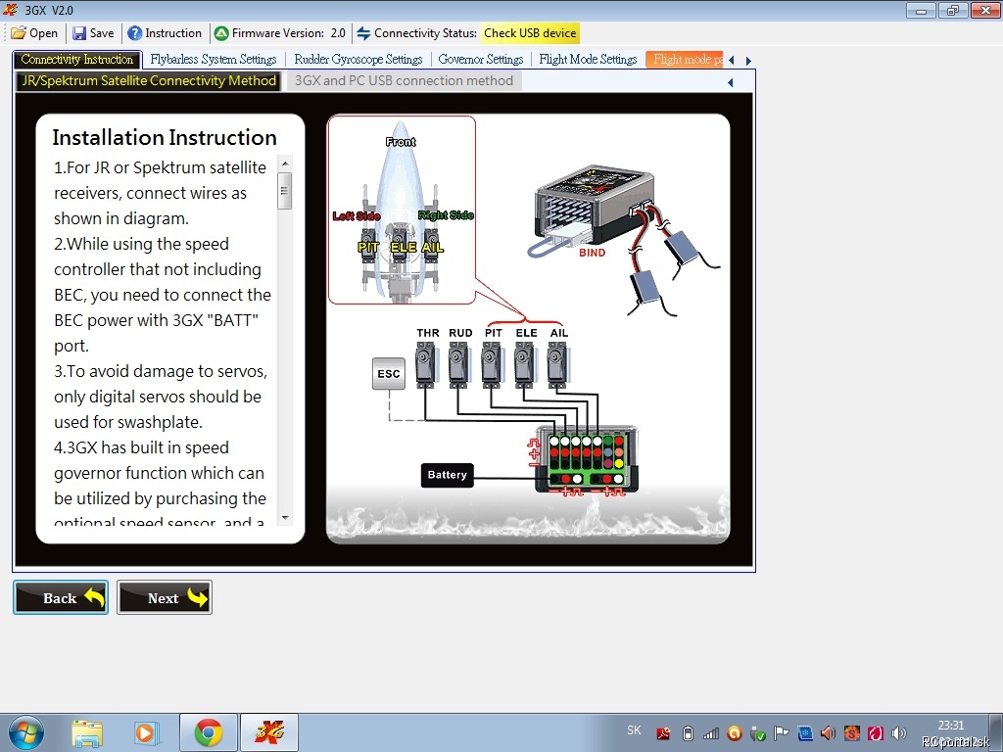Minimize the 3GX window
Screen dimensions: 1003x752
(x=921, y=10)
